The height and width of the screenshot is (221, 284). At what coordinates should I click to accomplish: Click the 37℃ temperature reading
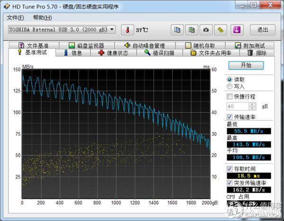(x=142, y=30)
